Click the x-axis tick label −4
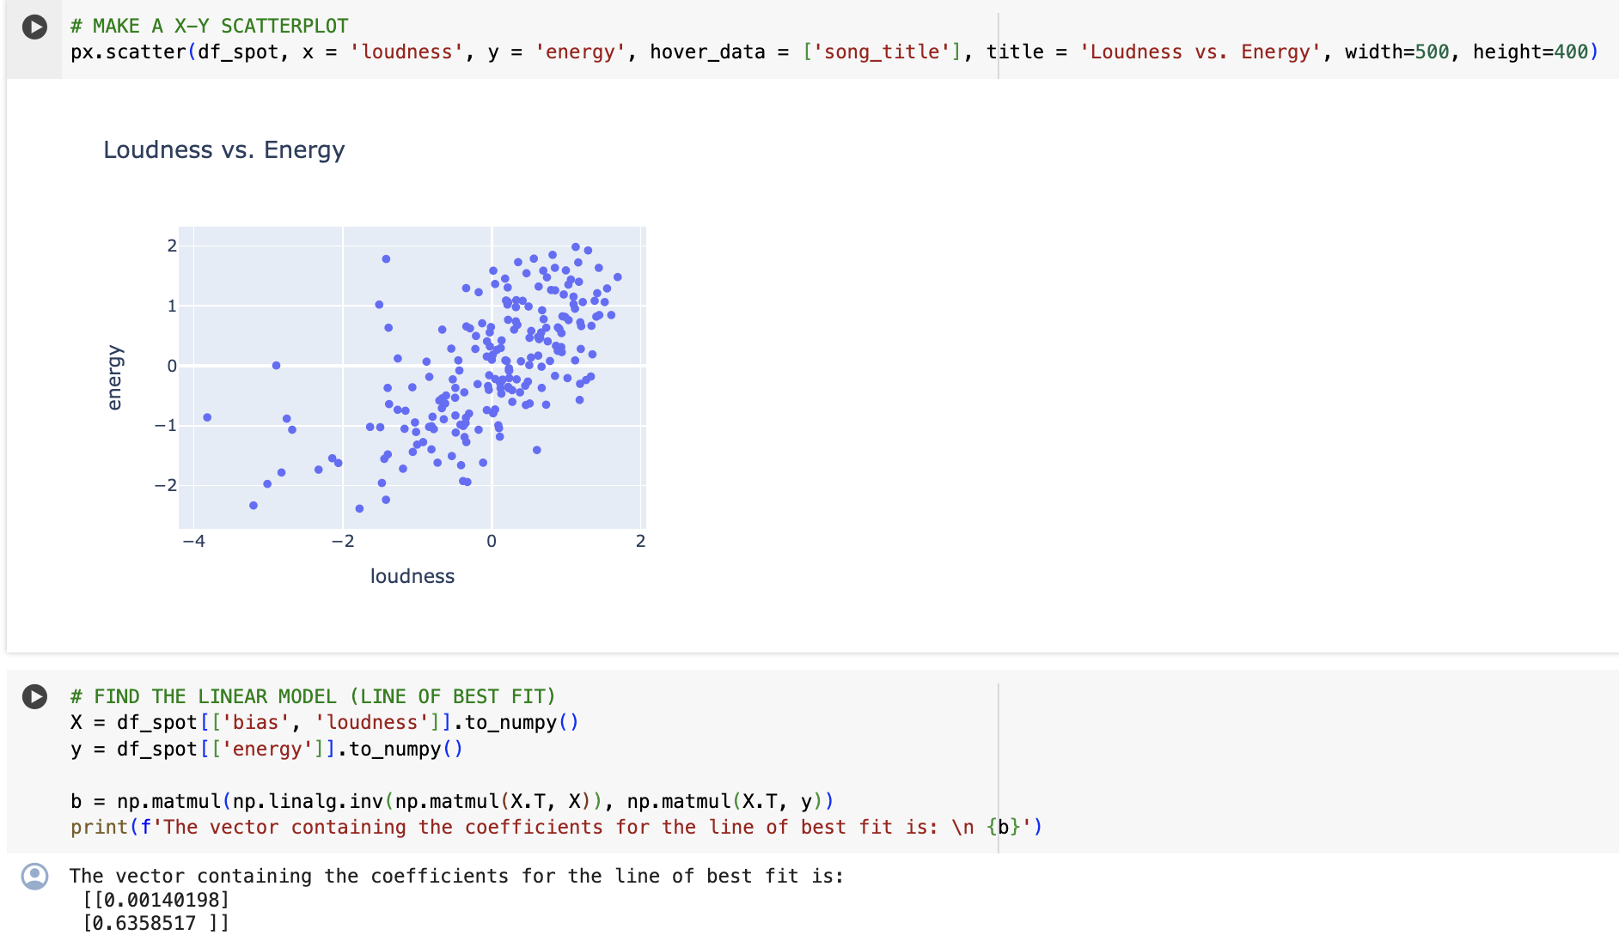 coord(194,541)
